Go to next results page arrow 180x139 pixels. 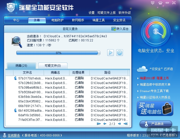tap(119, 124)
